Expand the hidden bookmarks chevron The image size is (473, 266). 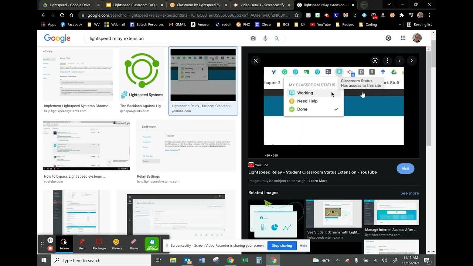pyautogui.click(x=399, y=24)
